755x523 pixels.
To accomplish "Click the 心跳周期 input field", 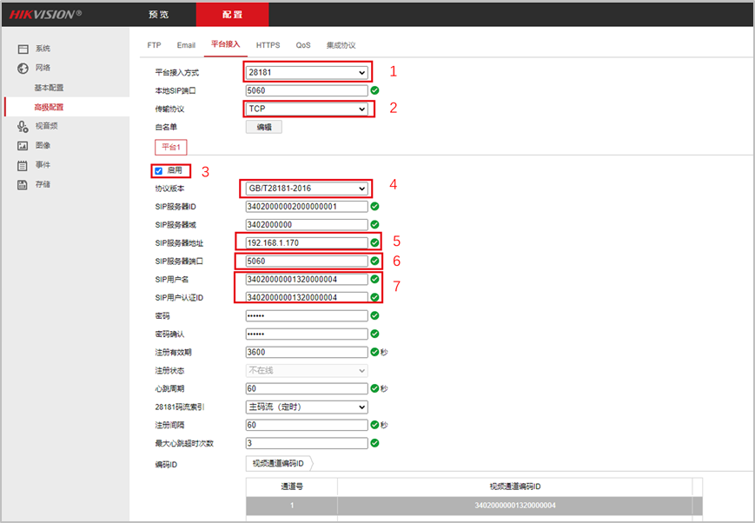I will [x=307, y=388].
